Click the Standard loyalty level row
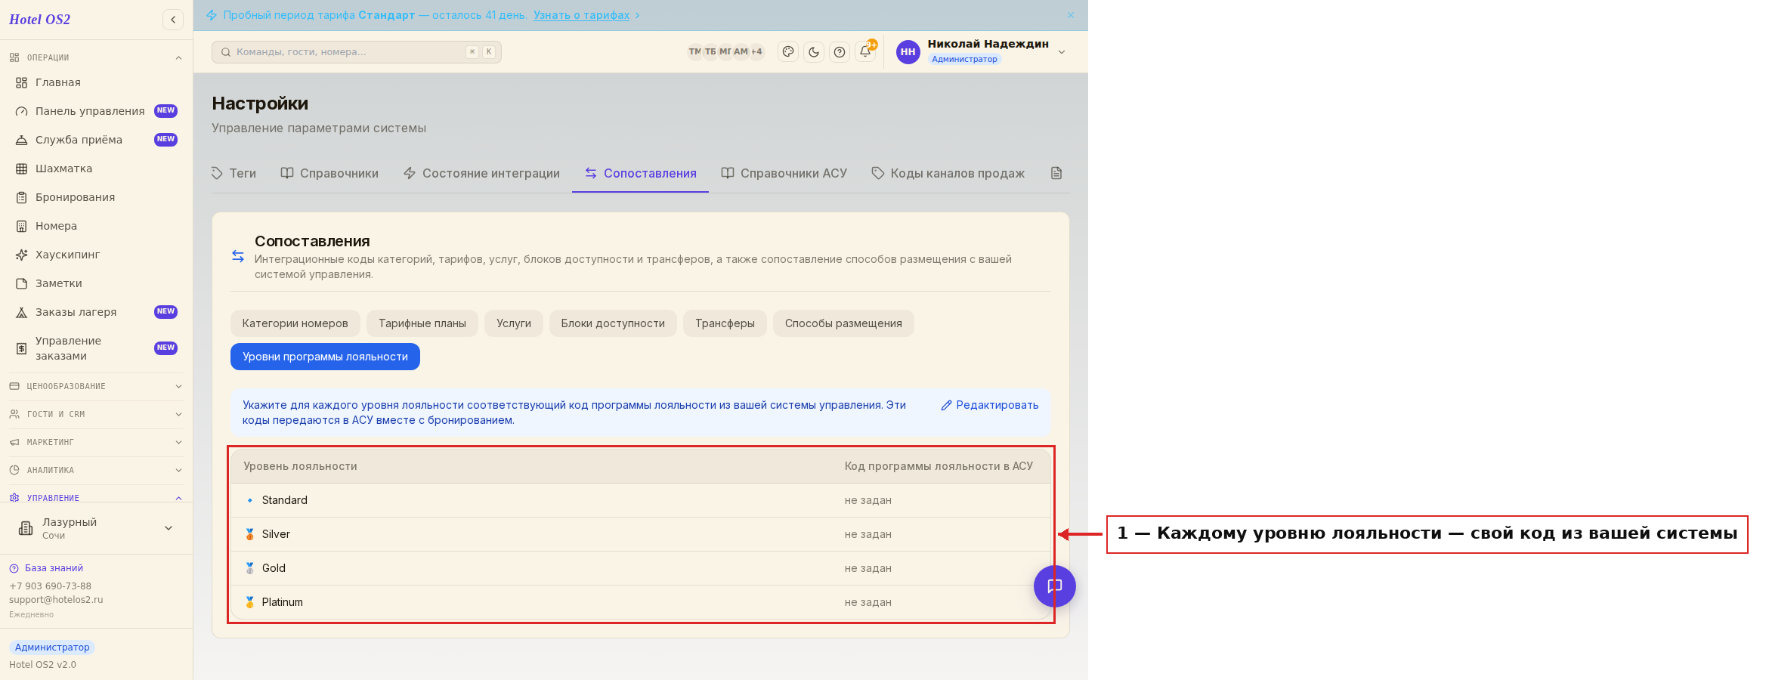Screen dimensions: 1766x680 pyautogui.click(x=641, y=500)
